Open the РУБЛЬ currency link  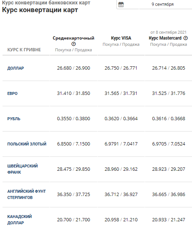(14, 119)
